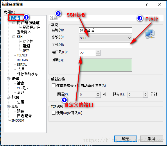Select 日志记录 under 高级
The height and width of the screenshot is (146, 167).
pos(24,116)
